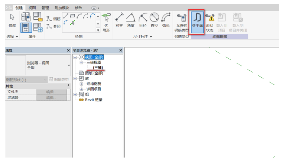The image size is (288, 162).
Task: Toggle the 属性 properties palette button
Action: click(26, 27)
